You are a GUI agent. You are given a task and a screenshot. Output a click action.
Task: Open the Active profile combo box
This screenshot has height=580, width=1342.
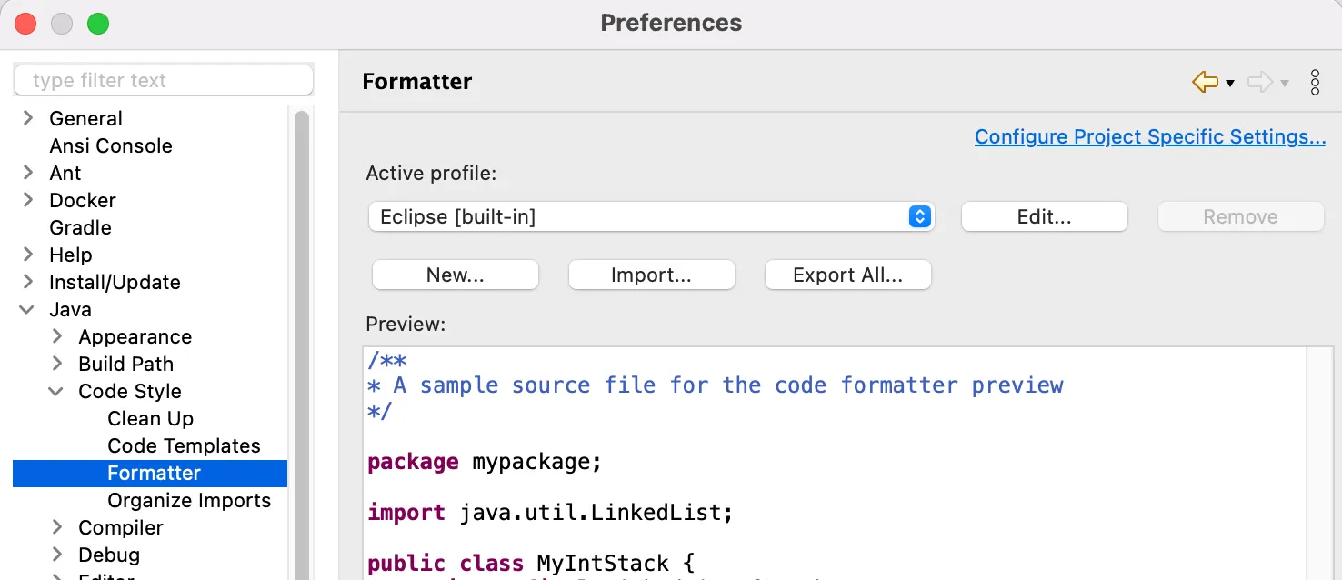651,217
